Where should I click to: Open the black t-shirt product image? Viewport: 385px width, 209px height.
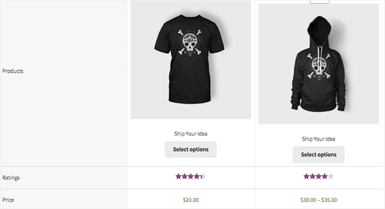point(191,59)
